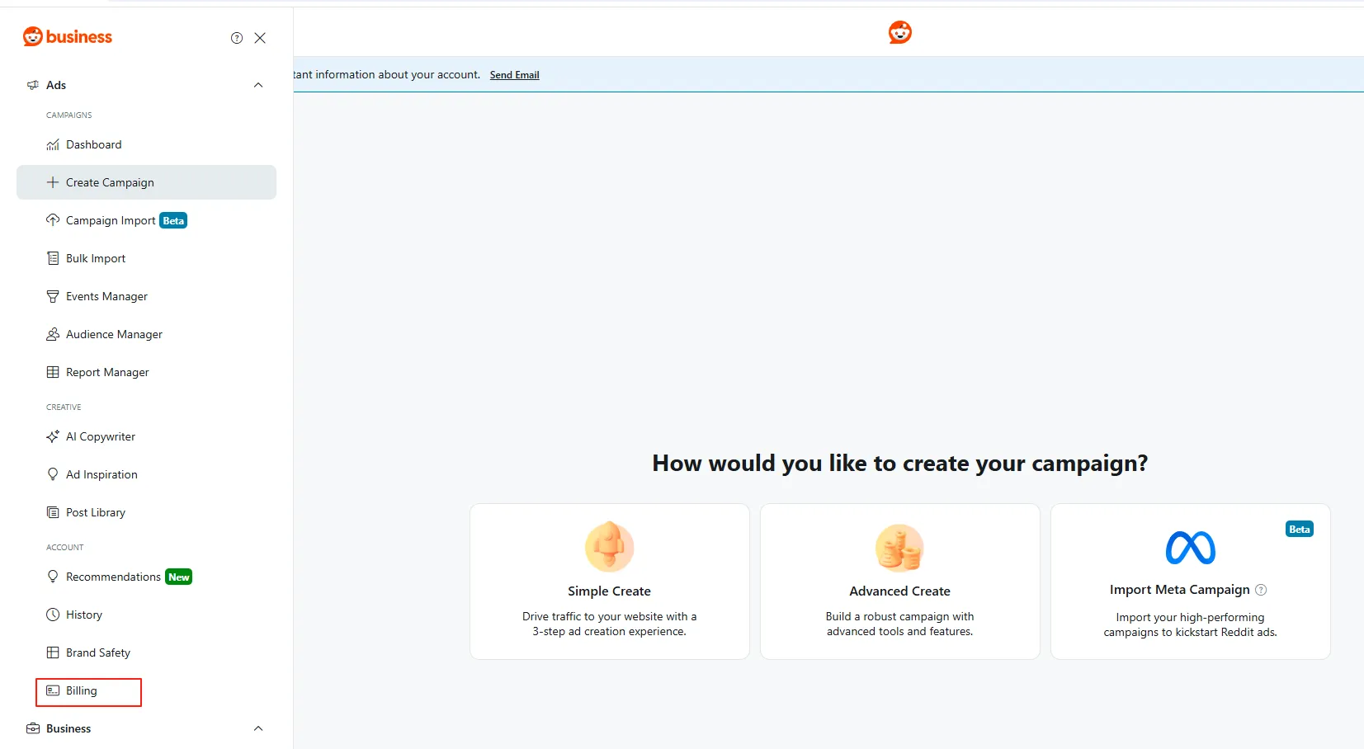Click the Ad Inspiration lightbulb icon
The height and width of the screenshot is (749, 1364).
(53, 474)
